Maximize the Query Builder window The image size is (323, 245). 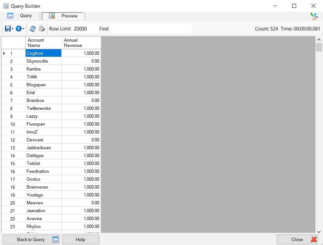coord(294,6)
